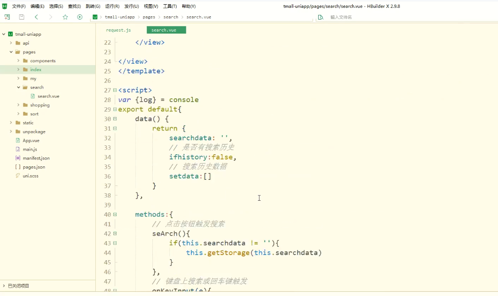Click the new file toolbar icon

point(7,17)
